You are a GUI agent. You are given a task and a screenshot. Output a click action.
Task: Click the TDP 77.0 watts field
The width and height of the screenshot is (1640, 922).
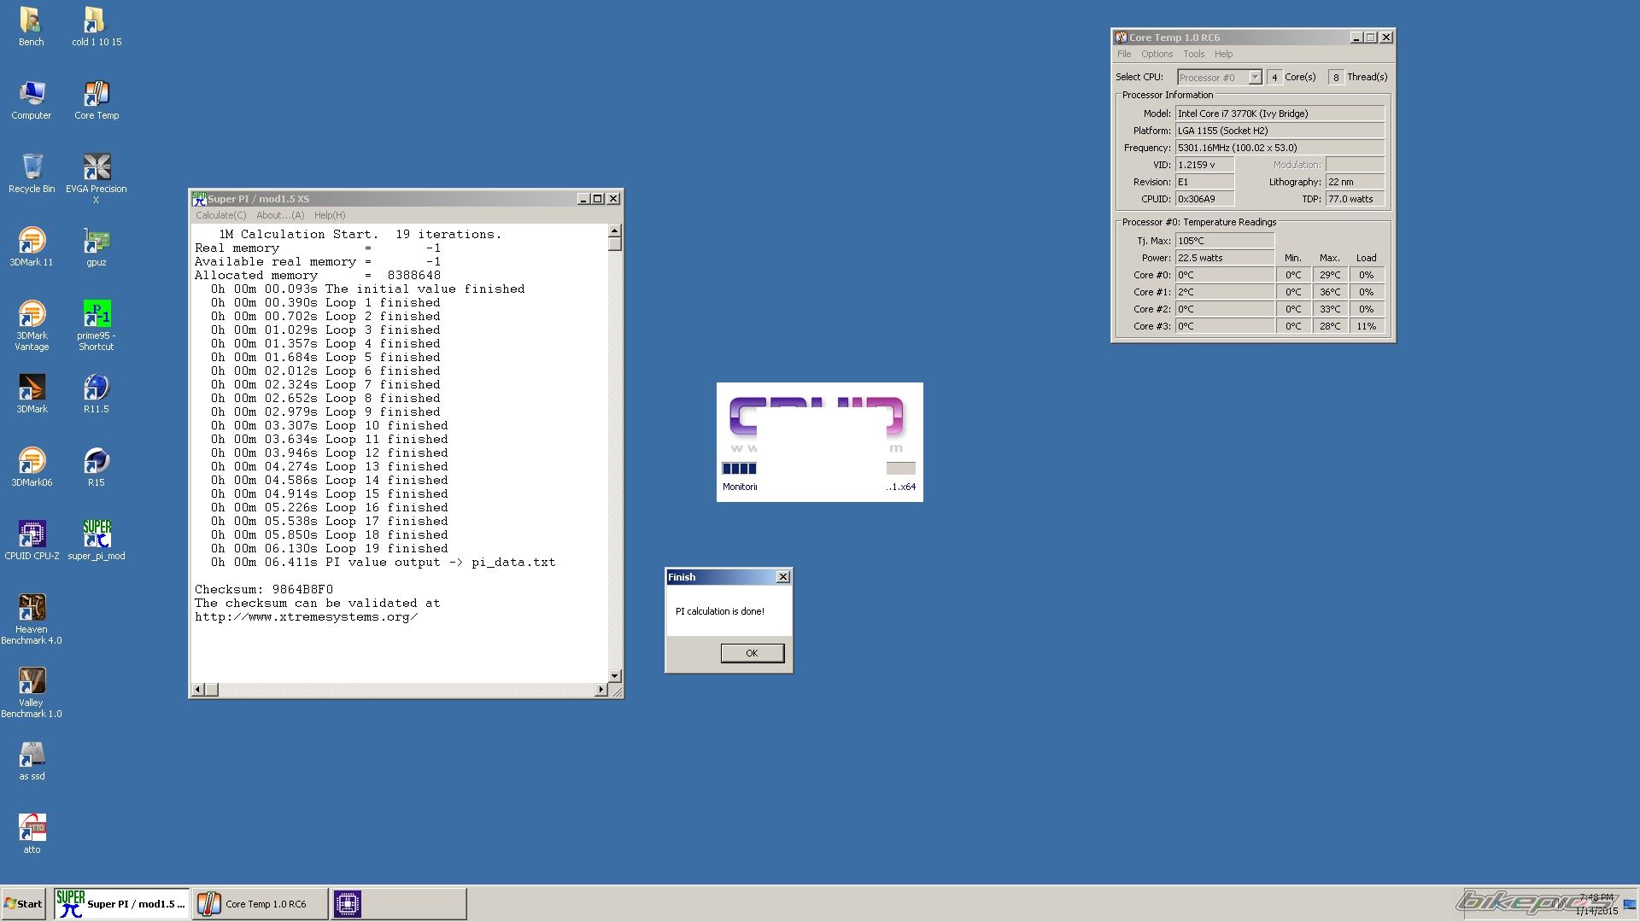1355,199
